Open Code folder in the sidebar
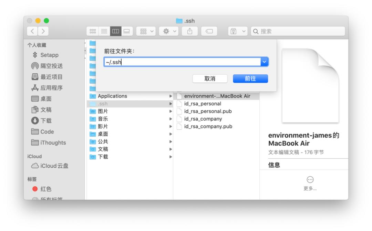Viewport: 372px width, 231px height. pyautogui.click(x=43, y=132)
